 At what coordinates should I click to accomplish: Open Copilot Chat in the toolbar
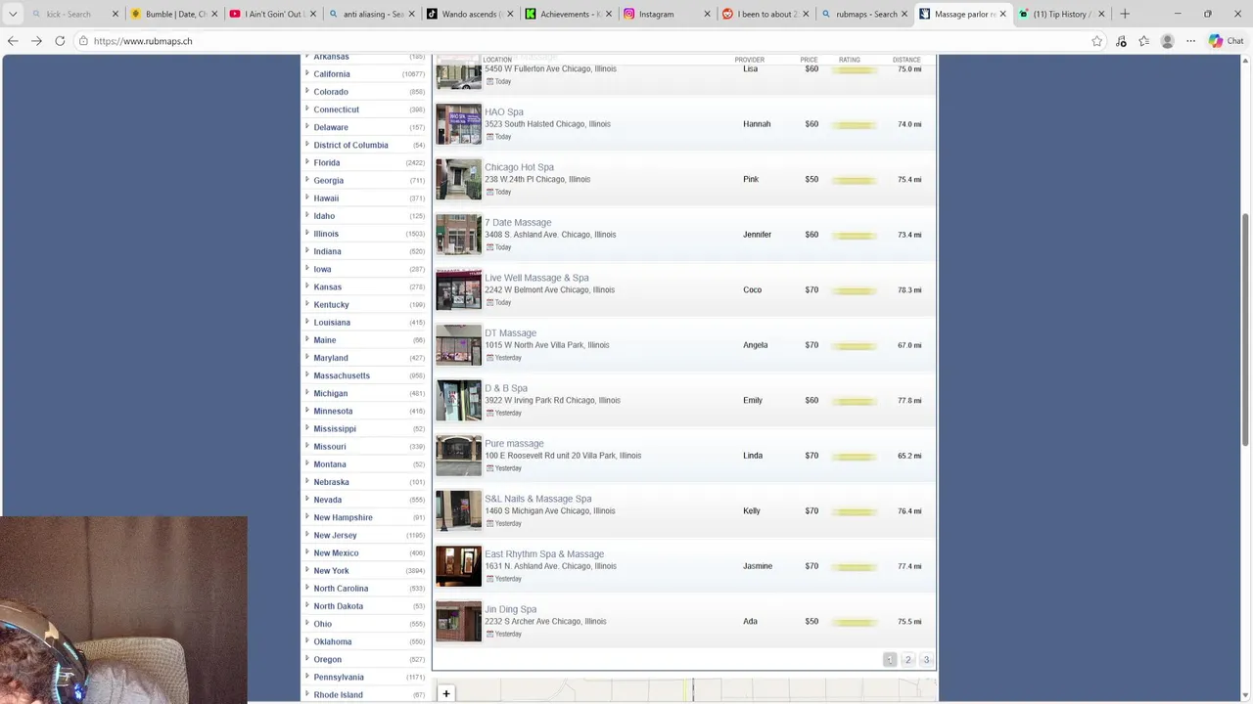[x=1226, y=41]
